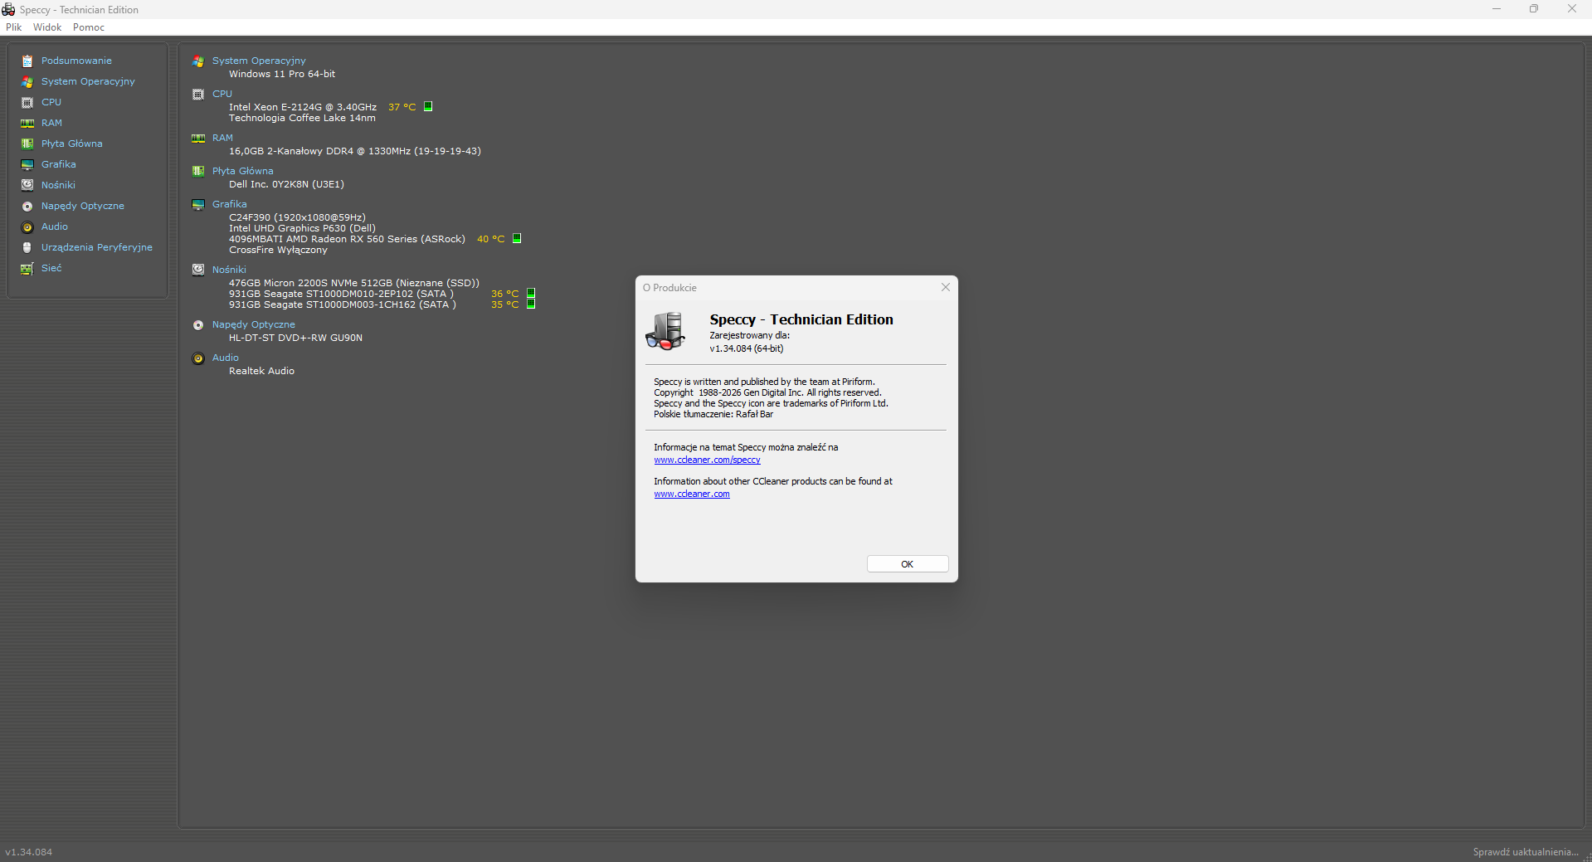Click the Intel Xeon E-2124G processor text

point(303,107)
